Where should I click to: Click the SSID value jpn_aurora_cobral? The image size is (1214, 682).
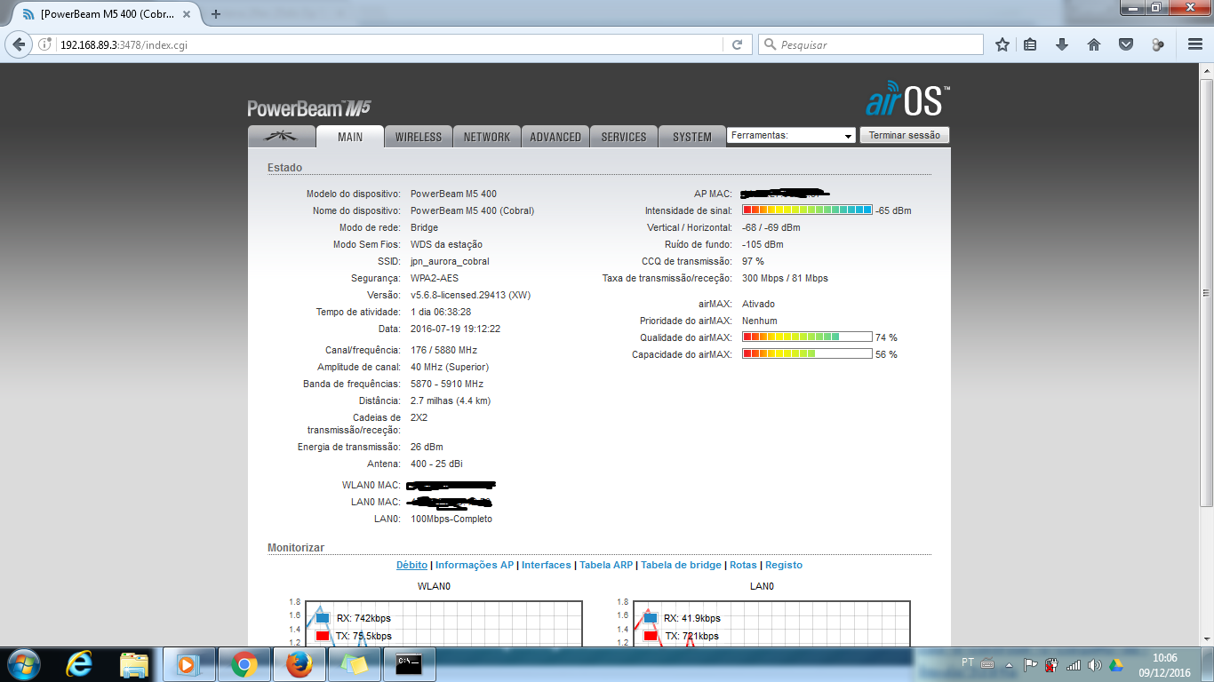click(450, 261)
